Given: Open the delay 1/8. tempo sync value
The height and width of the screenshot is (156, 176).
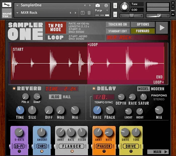Looking at the screenshot, I should pos(103,97).
